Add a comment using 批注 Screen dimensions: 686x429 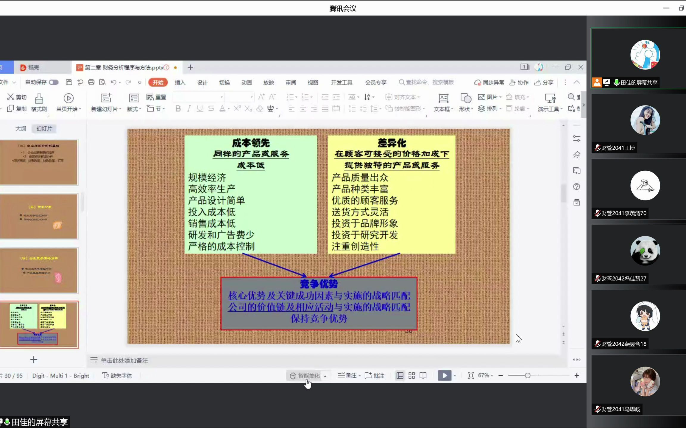tap(375, 375)
